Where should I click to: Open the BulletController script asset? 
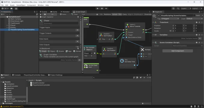click(37, 83)
